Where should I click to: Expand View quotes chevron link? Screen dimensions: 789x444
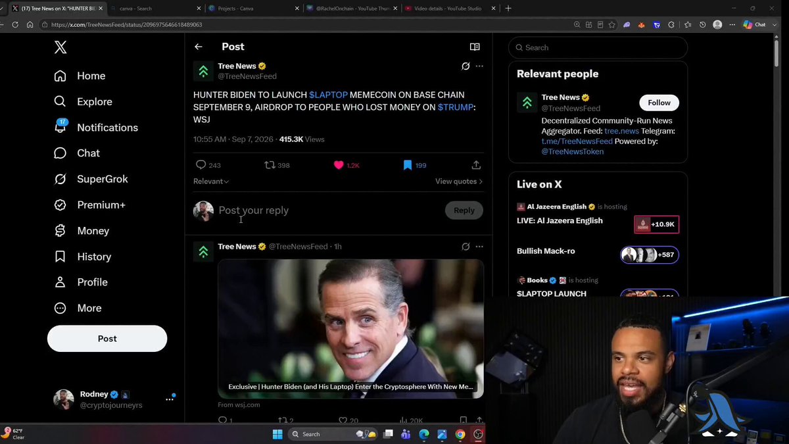[x=459, y=182]
